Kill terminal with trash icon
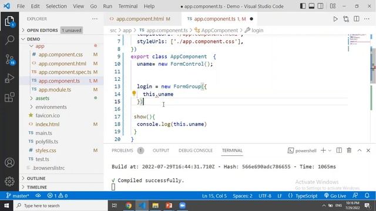This screenshot has width=376, height=211. pyautogui.click(x=349, y=151)
